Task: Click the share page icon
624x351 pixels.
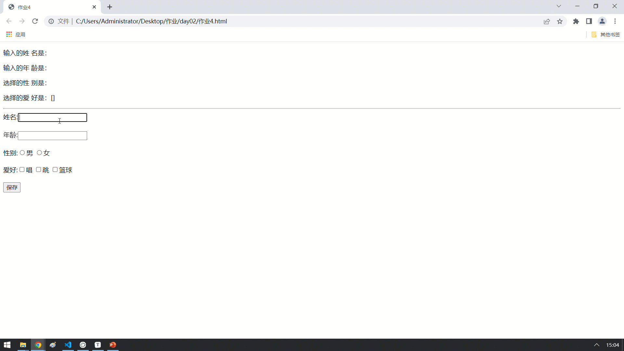Action: point(547,21)
